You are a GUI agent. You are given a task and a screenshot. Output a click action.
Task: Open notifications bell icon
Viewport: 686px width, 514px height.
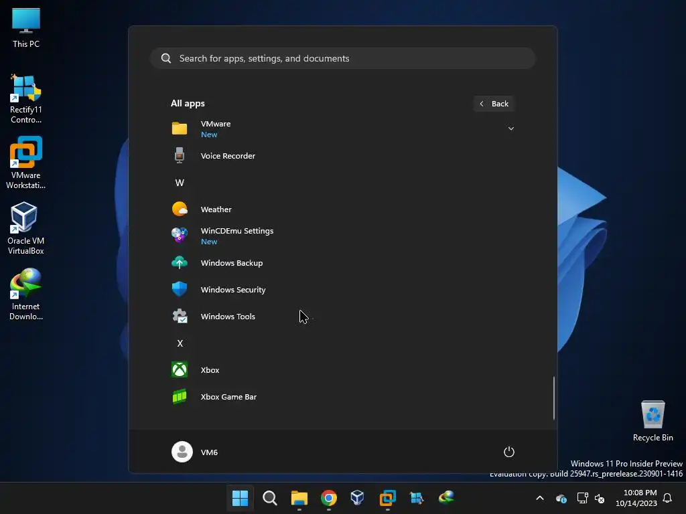[667, 498]
